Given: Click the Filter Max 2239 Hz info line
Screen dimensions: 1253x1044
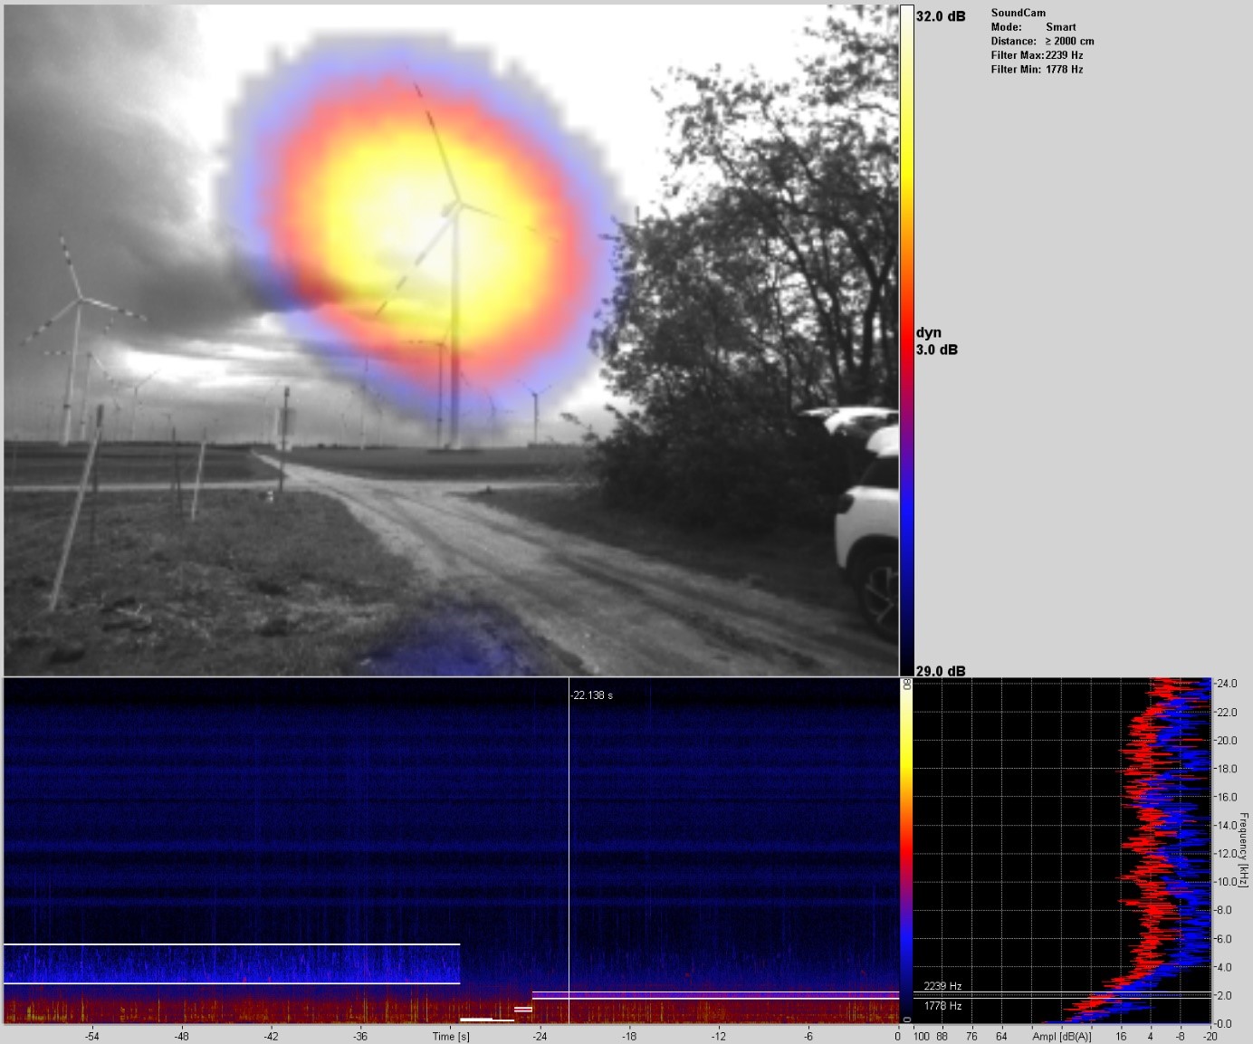Looking at the screenshot, I should (x=1037, y=55).
